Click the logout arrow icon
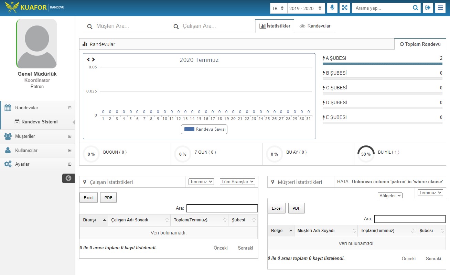This screenshot has width=450, height=275. coord(428,8)
